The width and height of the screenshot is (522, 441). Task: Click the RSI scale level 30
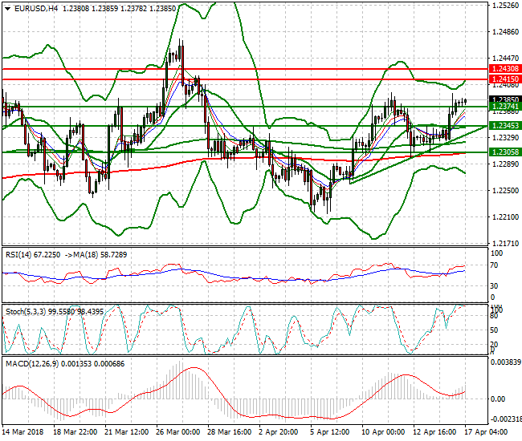pyautogui.click(x=495, y=285)
